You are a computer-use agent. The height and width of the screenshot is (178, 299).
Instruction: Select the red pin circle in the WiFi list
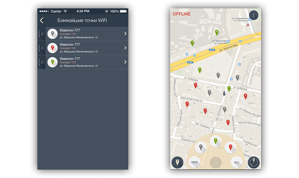tap(52, 48)
